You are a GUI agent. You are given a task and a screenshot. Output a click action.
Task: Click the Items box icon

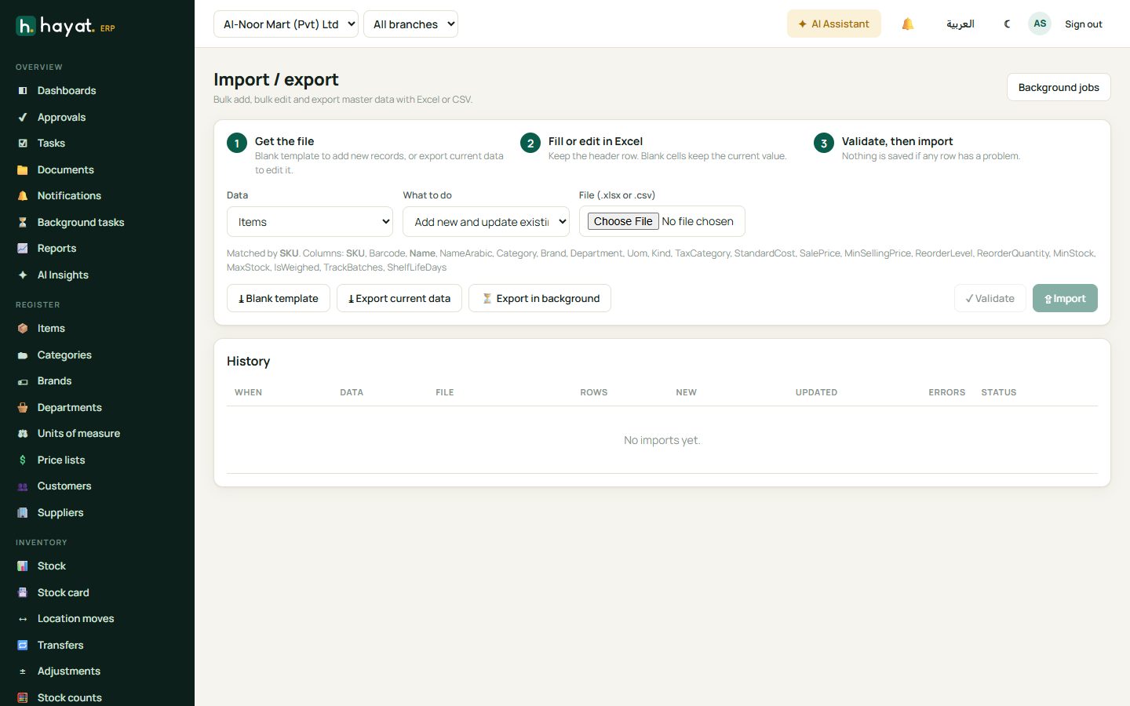pyautogui.click(x=23, y=329)
